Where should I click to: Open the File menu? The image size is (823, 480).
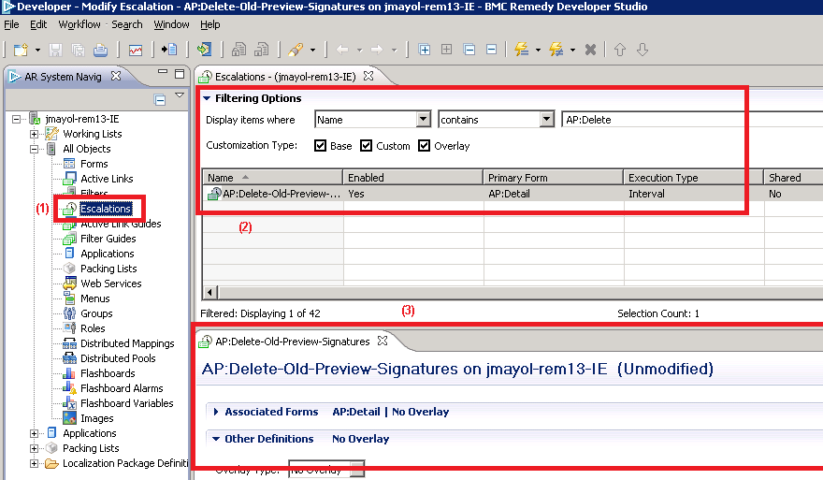pos(11,24)
